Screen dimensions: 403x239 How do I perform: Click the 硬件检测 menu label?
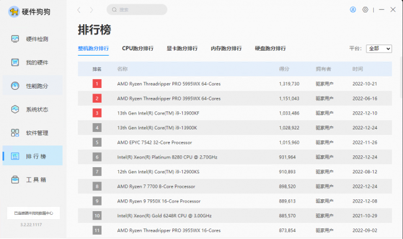[x=37, y=39]
